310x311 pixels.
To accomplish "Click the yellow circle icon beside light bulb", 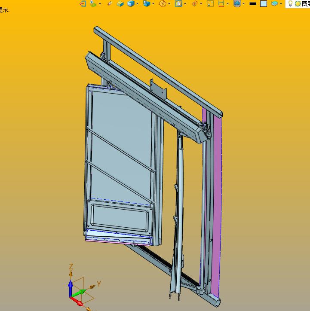I will tap(298, 4).
